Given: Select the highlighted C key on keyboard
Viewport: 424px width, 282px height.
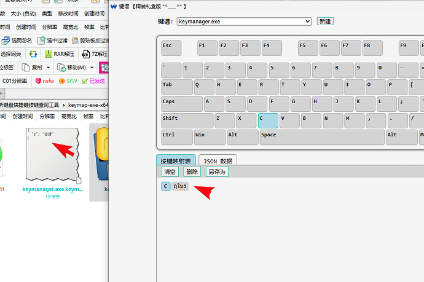Looking at the screenshot, I should [267, 120].
